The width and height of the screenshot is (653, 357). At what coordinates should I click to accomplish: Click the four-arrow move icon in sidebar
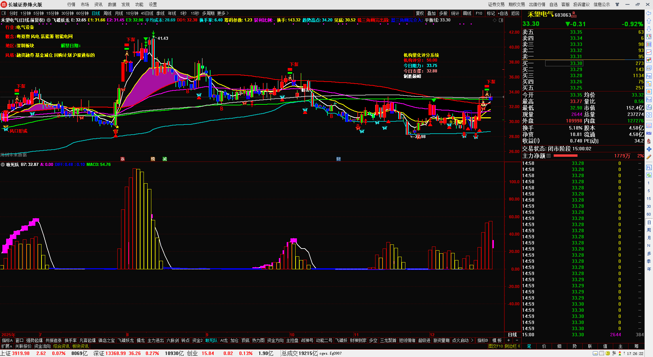point(649,149)
